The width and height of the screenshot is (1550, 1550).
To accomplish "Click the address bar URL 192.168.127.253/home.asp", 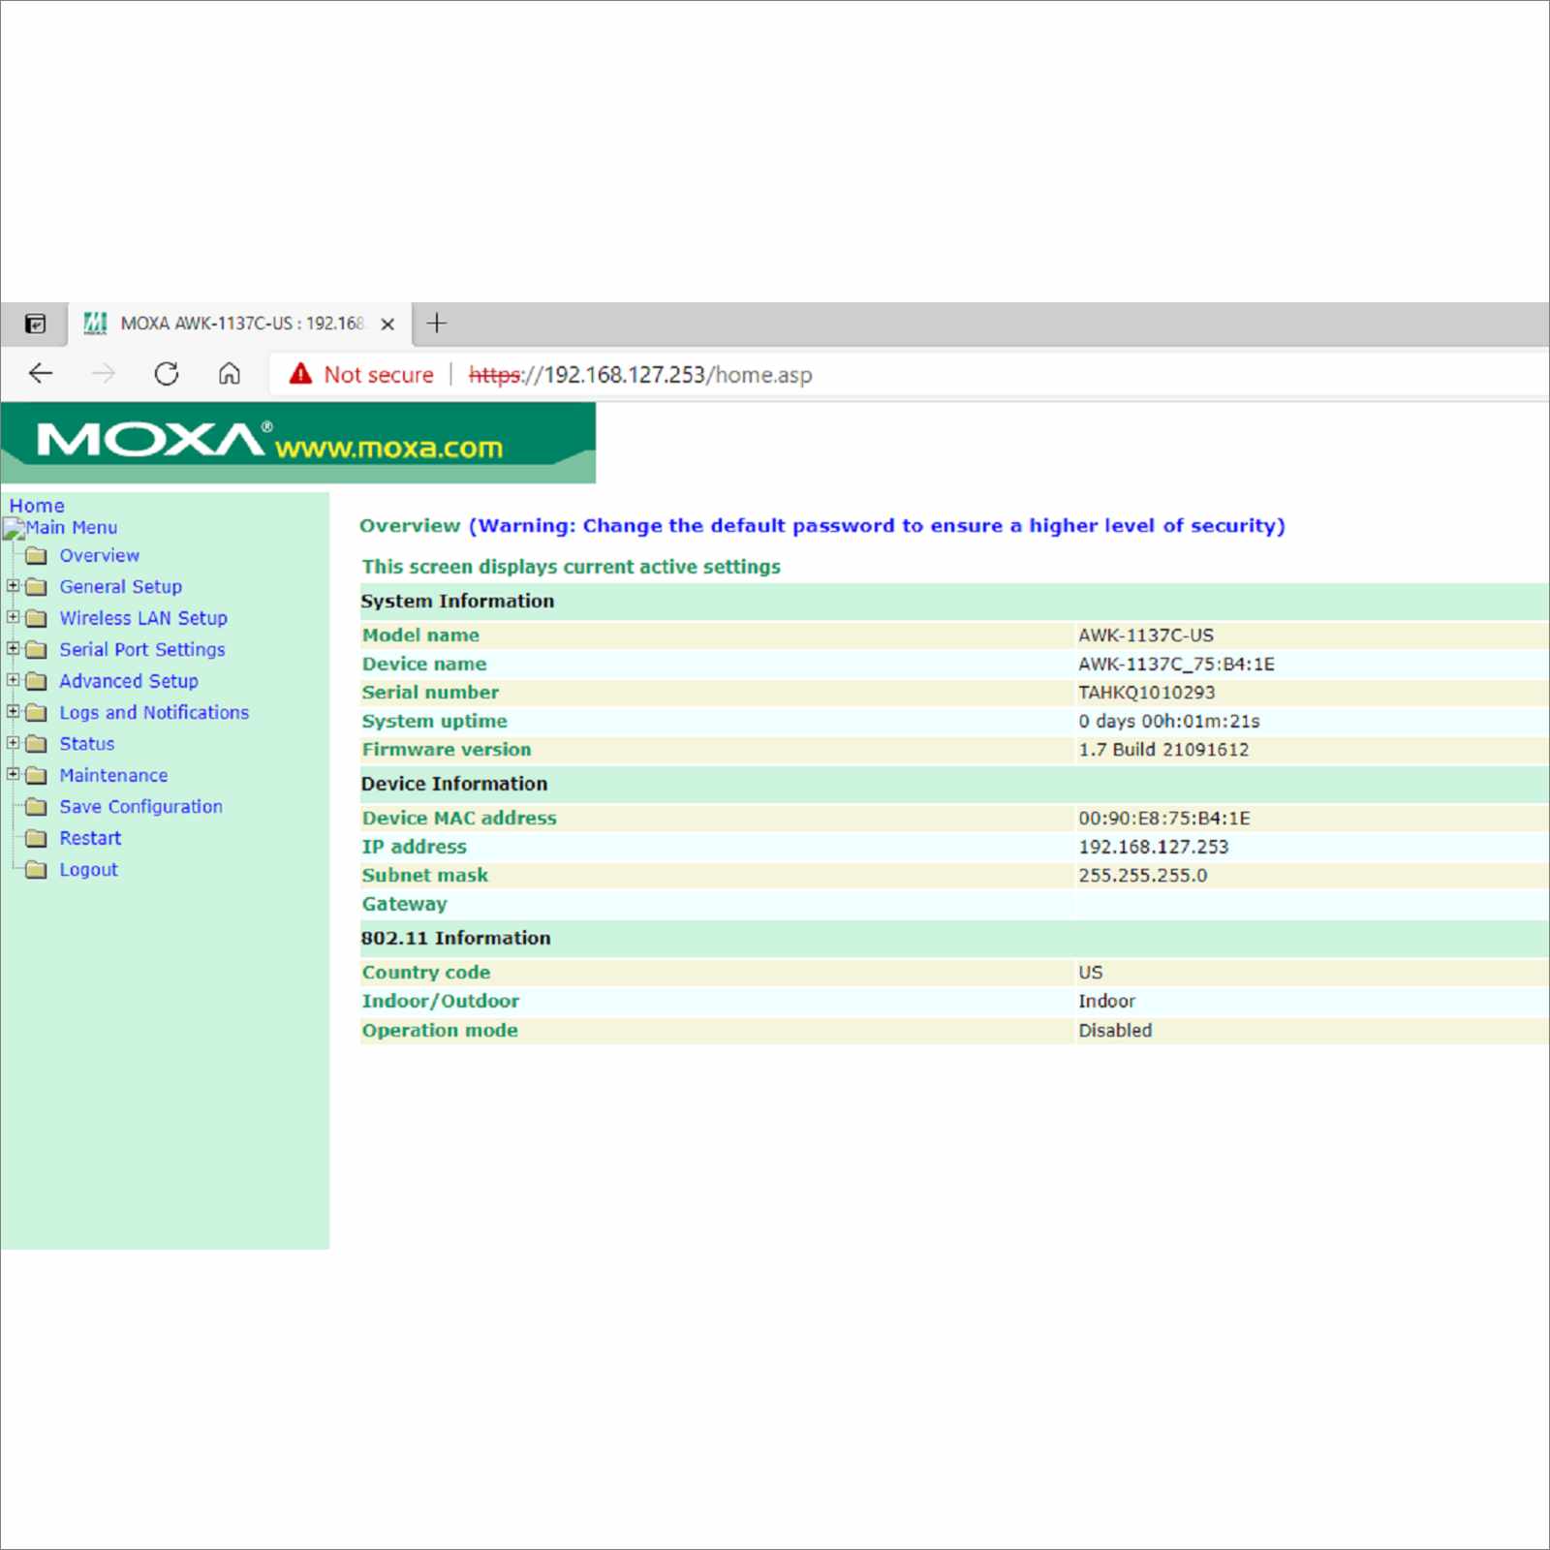I will click(x=640, y=375).
